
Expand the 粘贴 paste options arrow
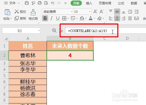[x=11, y=18]
